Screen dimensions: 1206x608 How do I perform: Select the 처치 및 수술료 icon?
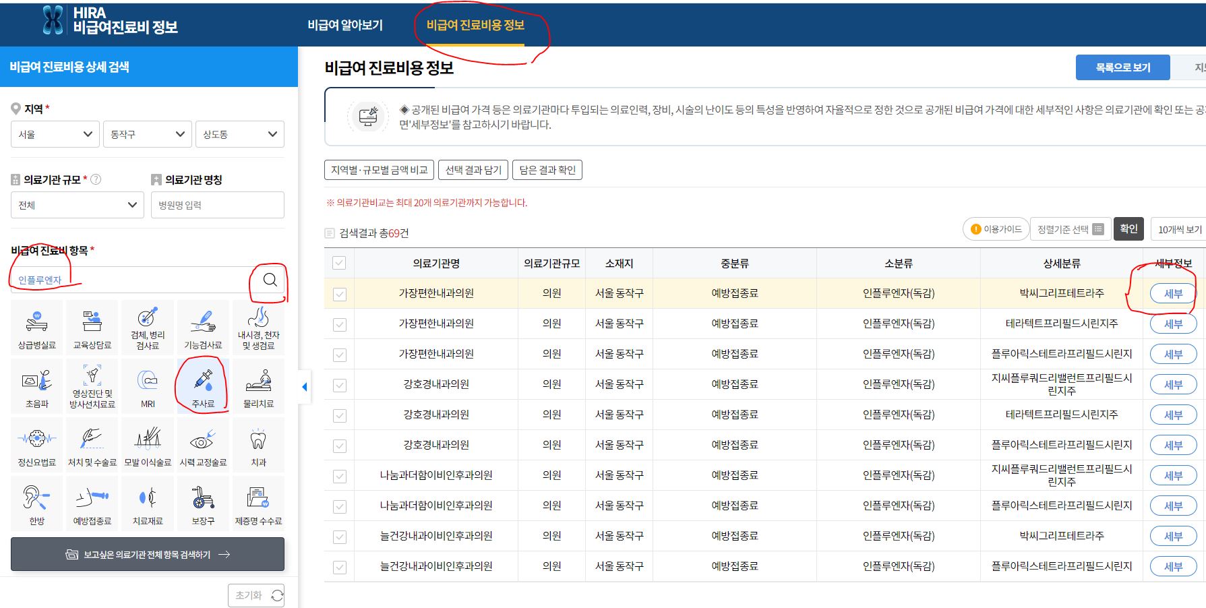point(92,445)
